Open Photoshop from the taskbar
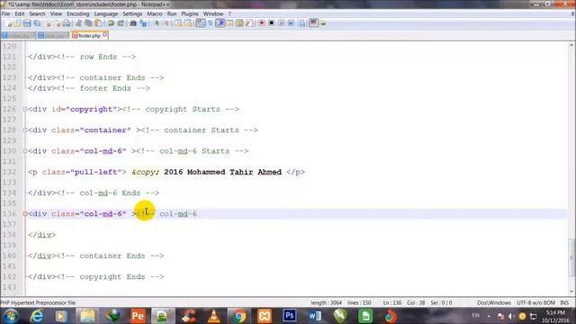The image size is (576, 324). pyautogui.click(x=290, y=316)
